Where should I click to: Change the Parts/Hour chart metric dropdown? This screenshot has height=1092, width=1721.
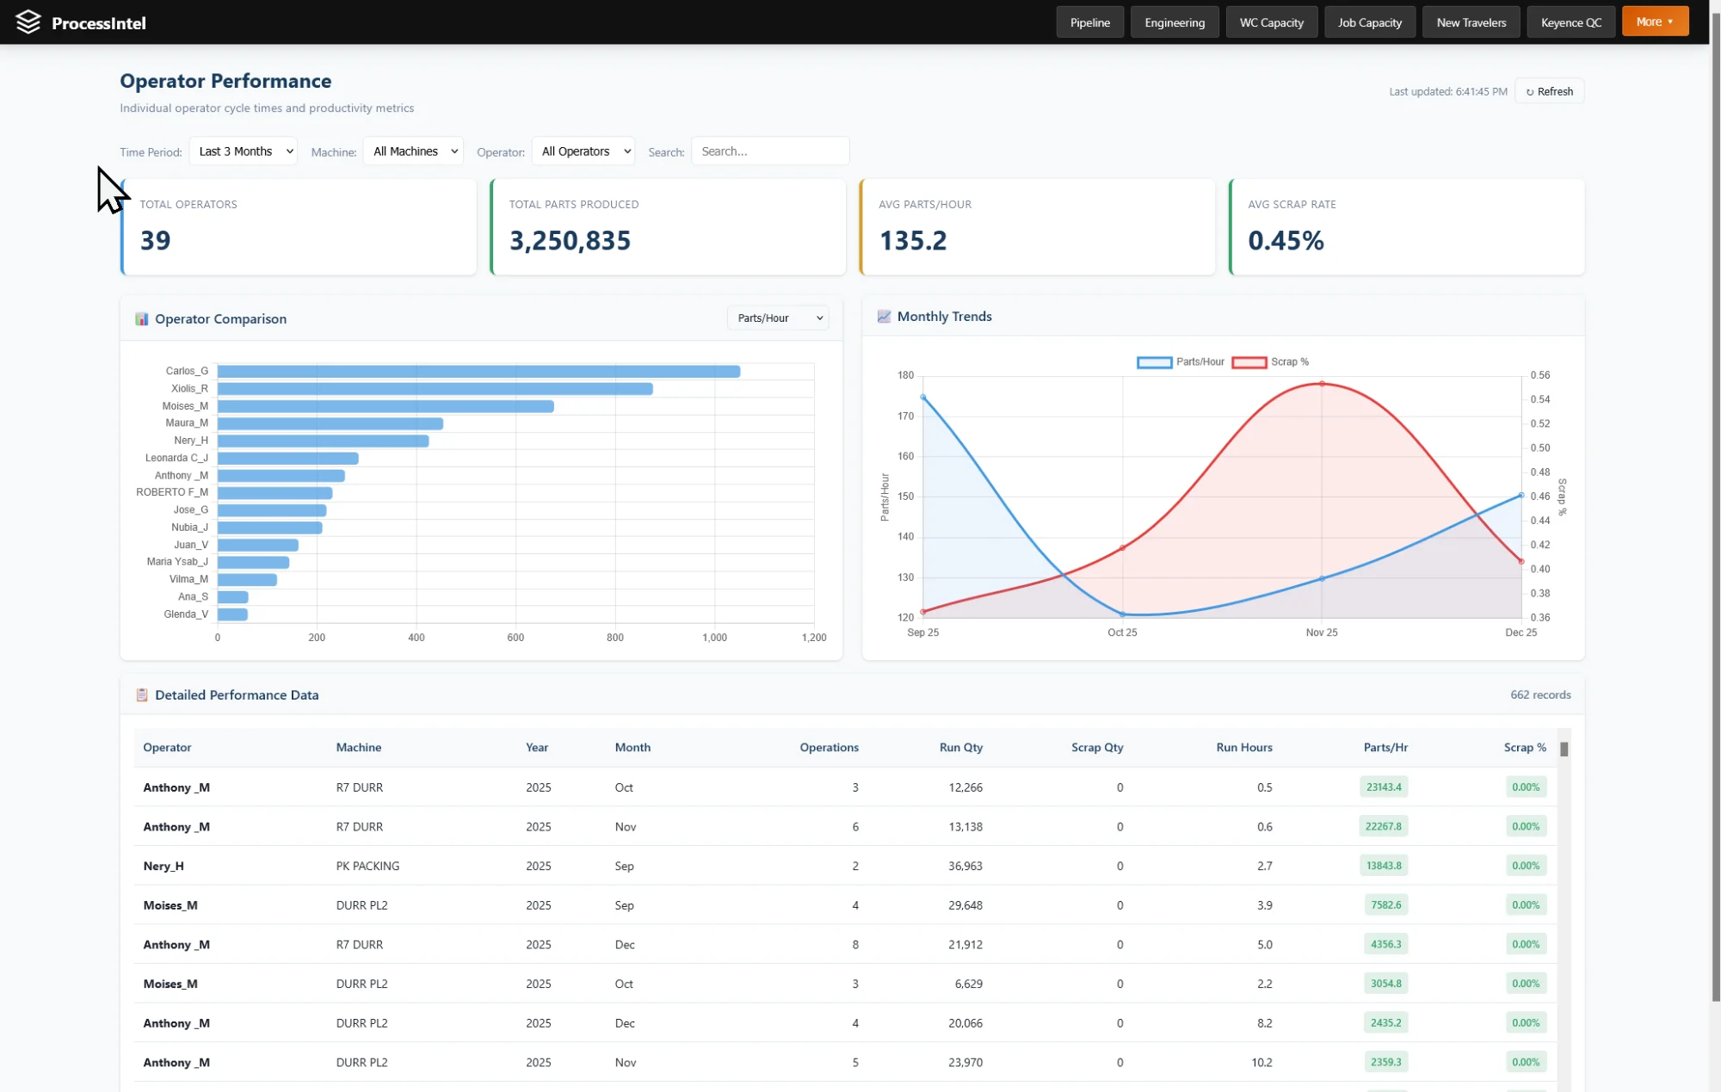pyautogui.click(x=778, y=318)
